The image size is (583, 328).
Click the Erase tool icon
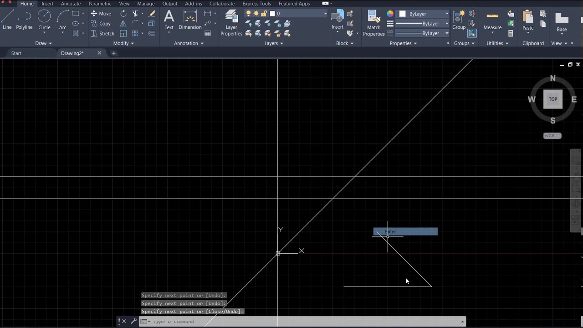coord(152,14)
